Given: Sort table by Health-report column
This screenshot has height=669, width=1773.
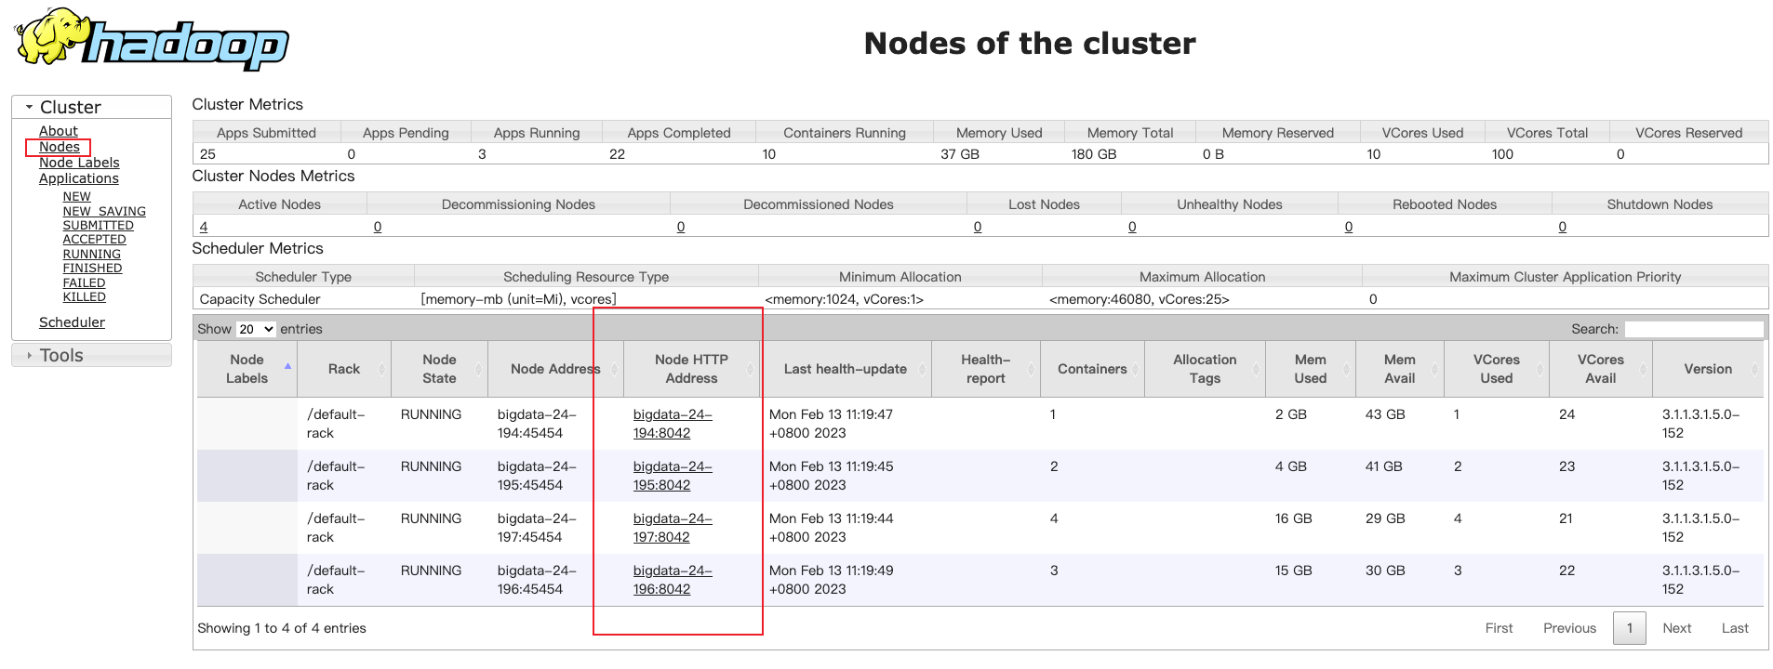Looking at the screenshot, I should (985, 369).
